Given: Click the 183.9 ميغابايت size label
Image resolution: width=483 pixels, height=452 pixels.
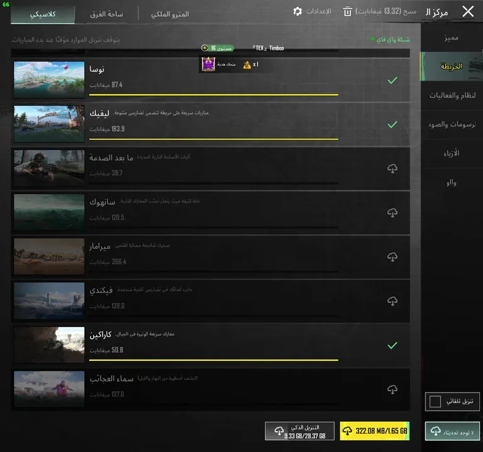Looking at the screenshot, I should coord(107,129).
